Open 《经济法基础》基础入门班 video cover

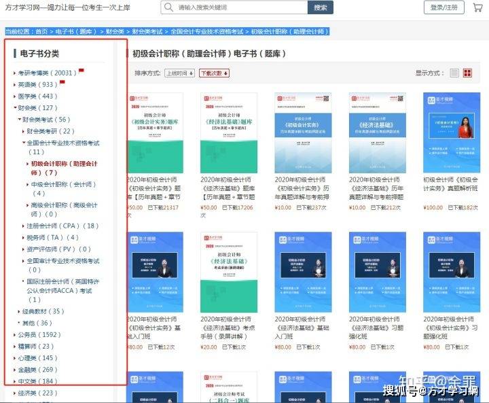point(303,273)
